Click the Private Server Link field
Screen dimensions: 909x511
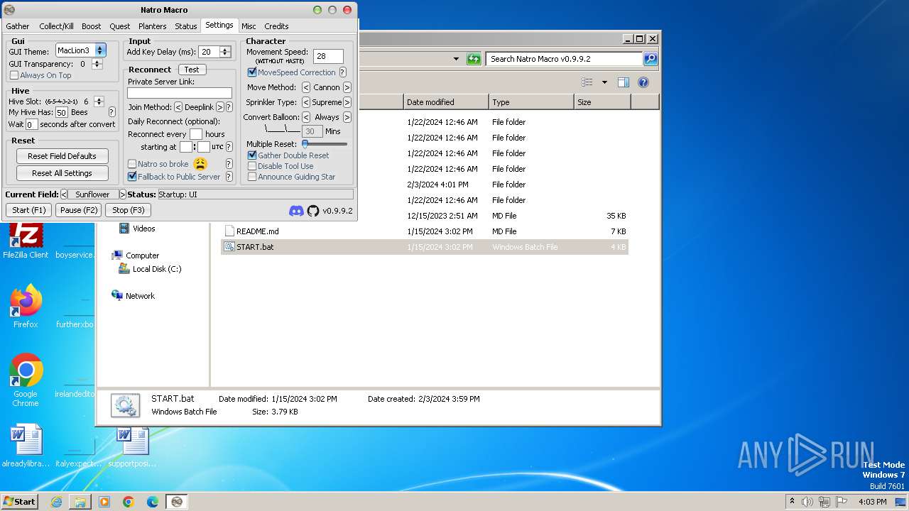(x=180, y=93)
